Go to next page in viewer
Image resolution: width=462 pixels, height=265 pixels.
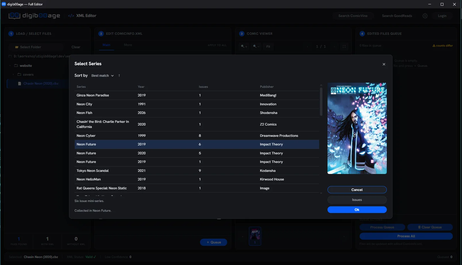click(x=334, y=46)
